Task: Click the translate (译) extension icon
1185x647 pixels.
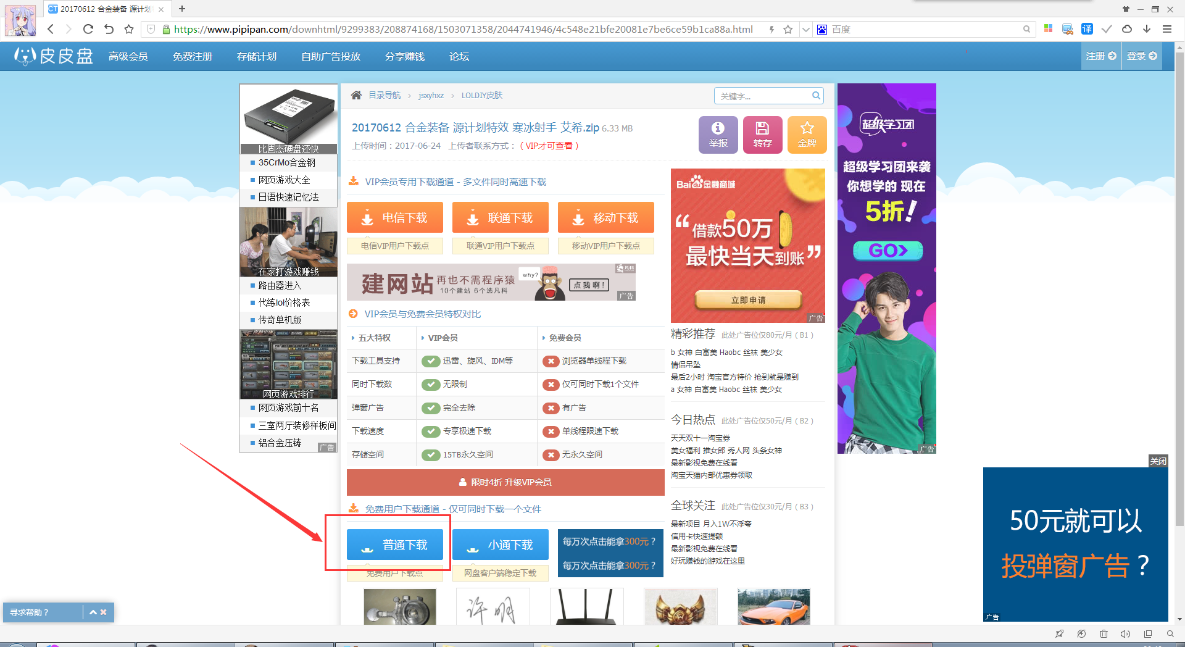Action: (x=1087, y=29)
